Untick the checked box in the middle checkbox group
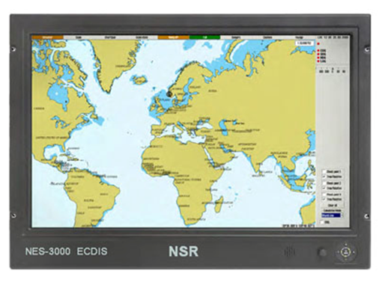This screenshot has height=285, width=379. click(324, 188)
